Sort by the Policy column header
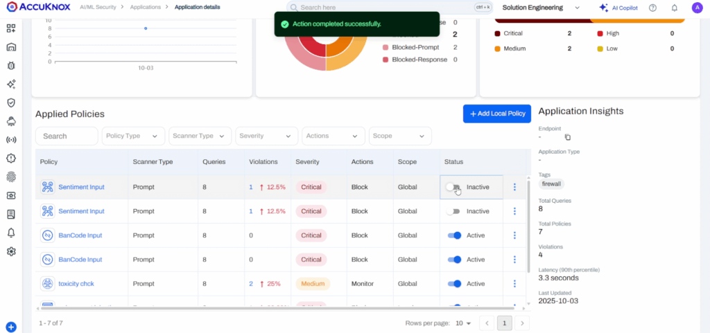This screenshot has width=710, height=333. click(49, 162)
